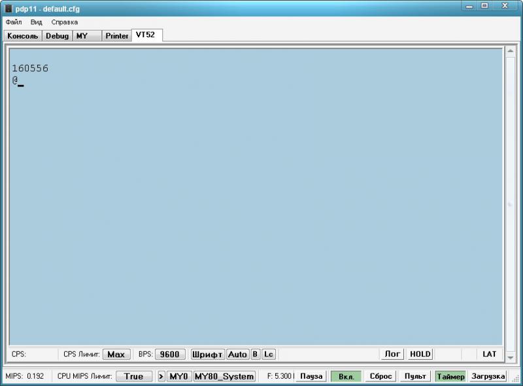The image size is (523, 386).
Task: Click the Загрузка boot button
Action: pos(488,376)
